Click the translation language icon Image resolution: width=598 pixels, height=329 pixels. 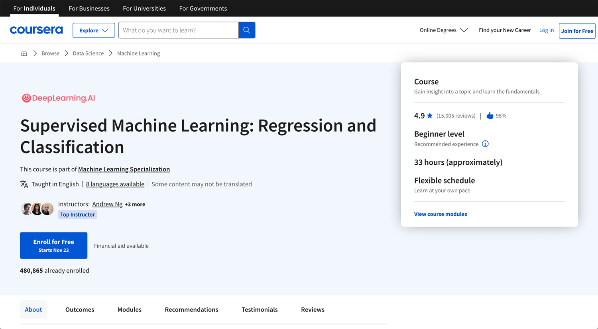(24, 184)
